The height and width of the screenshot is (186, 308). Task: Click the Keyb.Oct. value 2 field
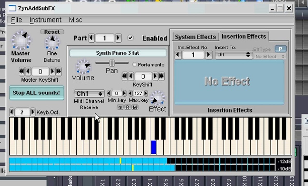click(22, 112)
